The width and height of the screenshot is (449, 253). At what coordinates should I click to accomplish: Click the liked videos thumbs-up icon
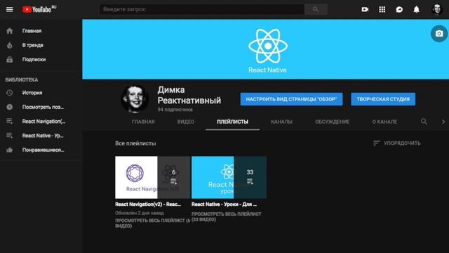point(9,150)
